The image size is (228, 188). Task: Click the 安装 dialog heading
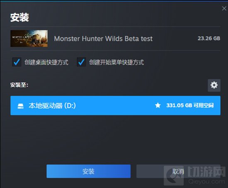pyautogui.click(x=19, y=17)
